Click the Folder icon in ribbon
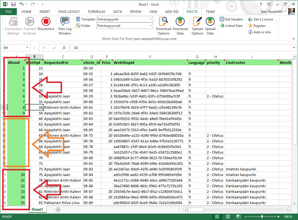Screen dimensions: 298x220 [x=78, y=26]
